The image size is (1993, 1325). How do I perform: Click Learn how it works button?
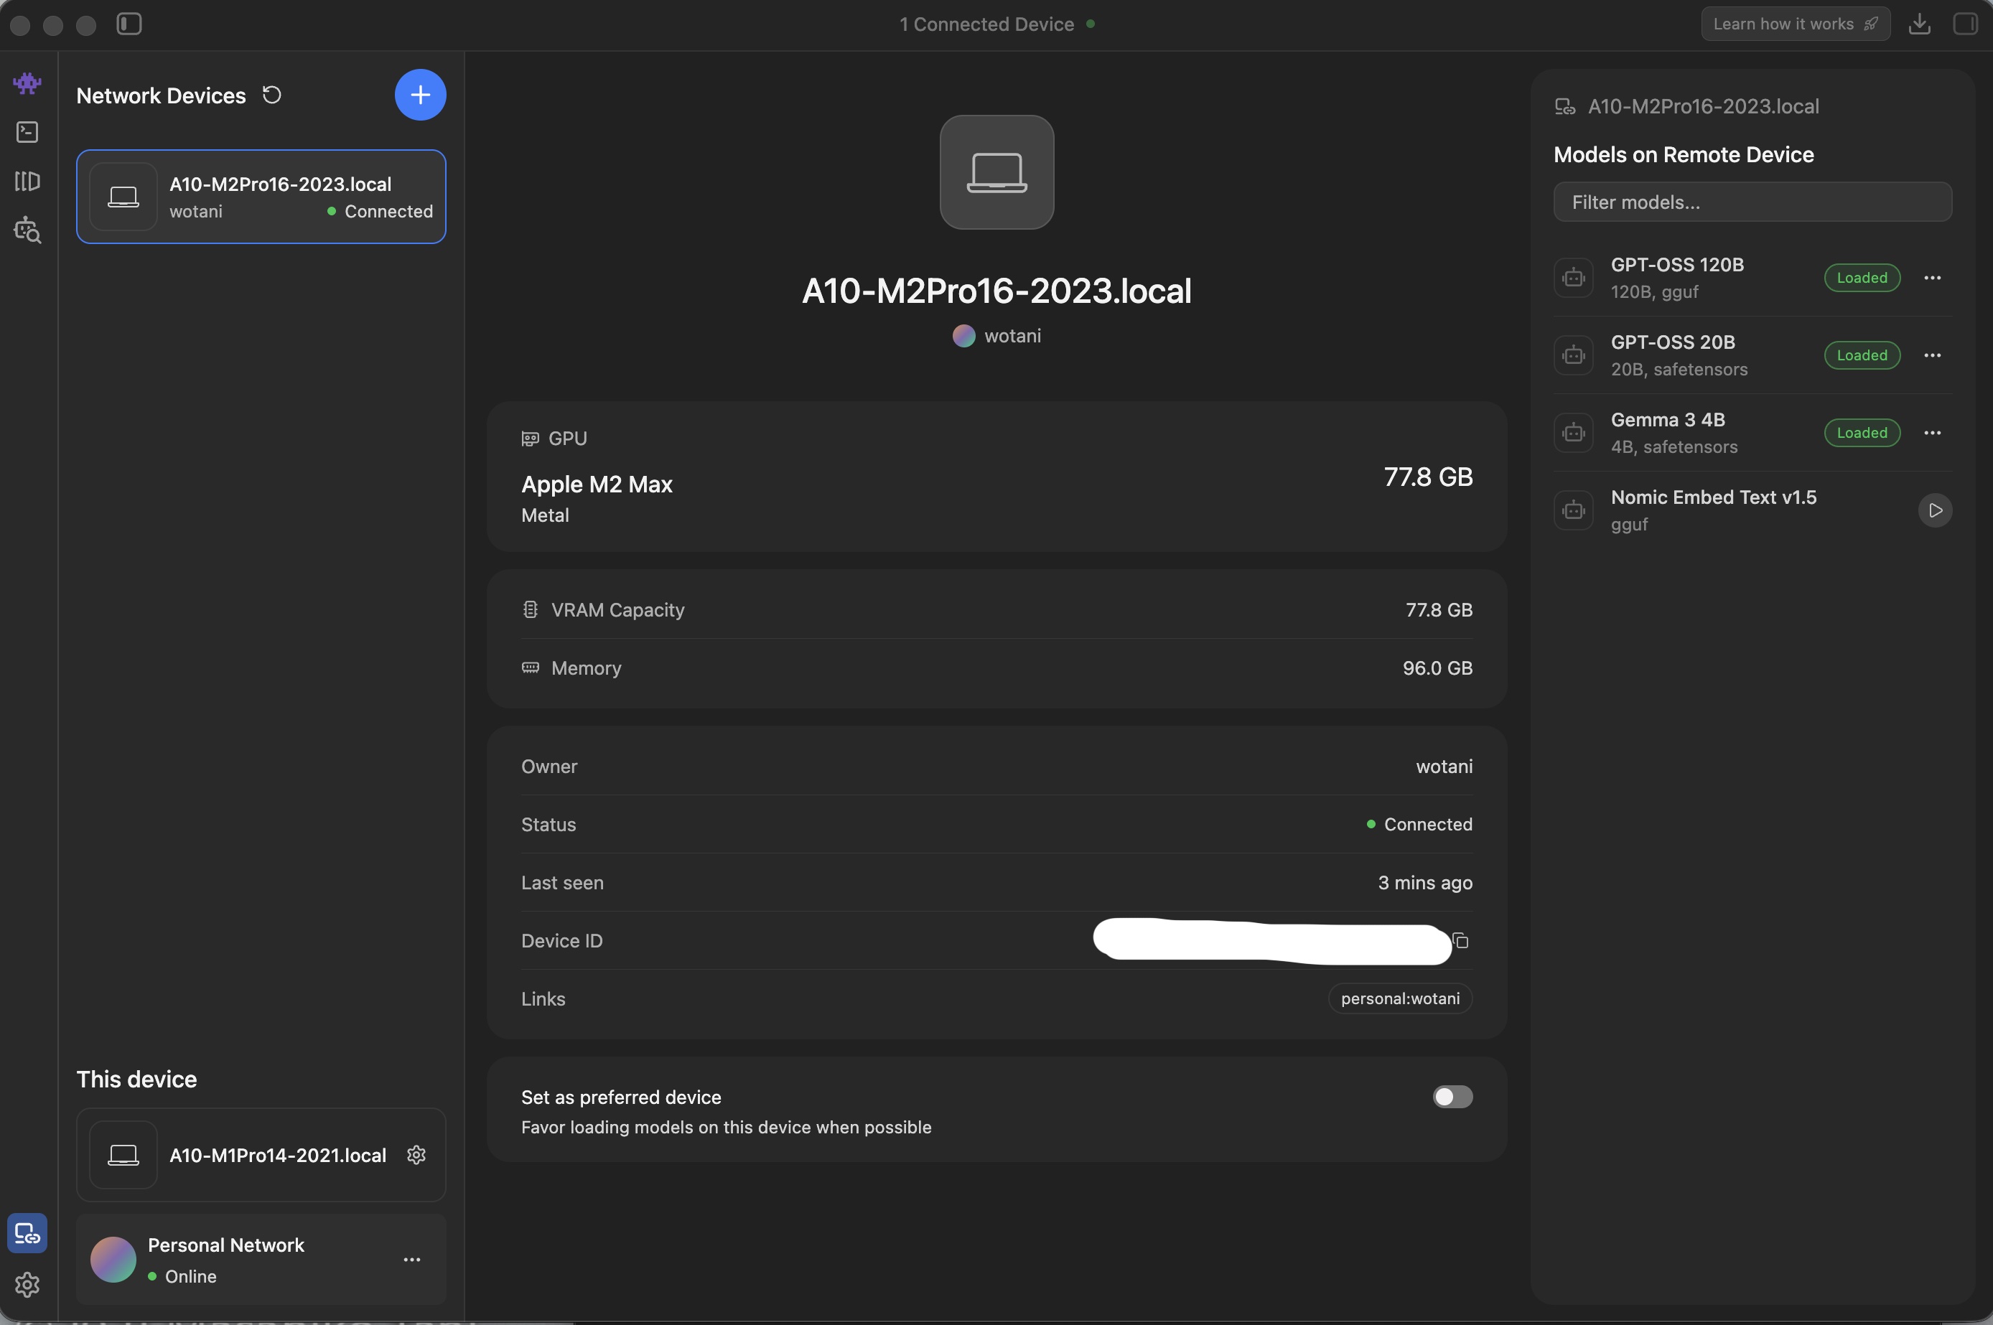tap(1794, 24)
